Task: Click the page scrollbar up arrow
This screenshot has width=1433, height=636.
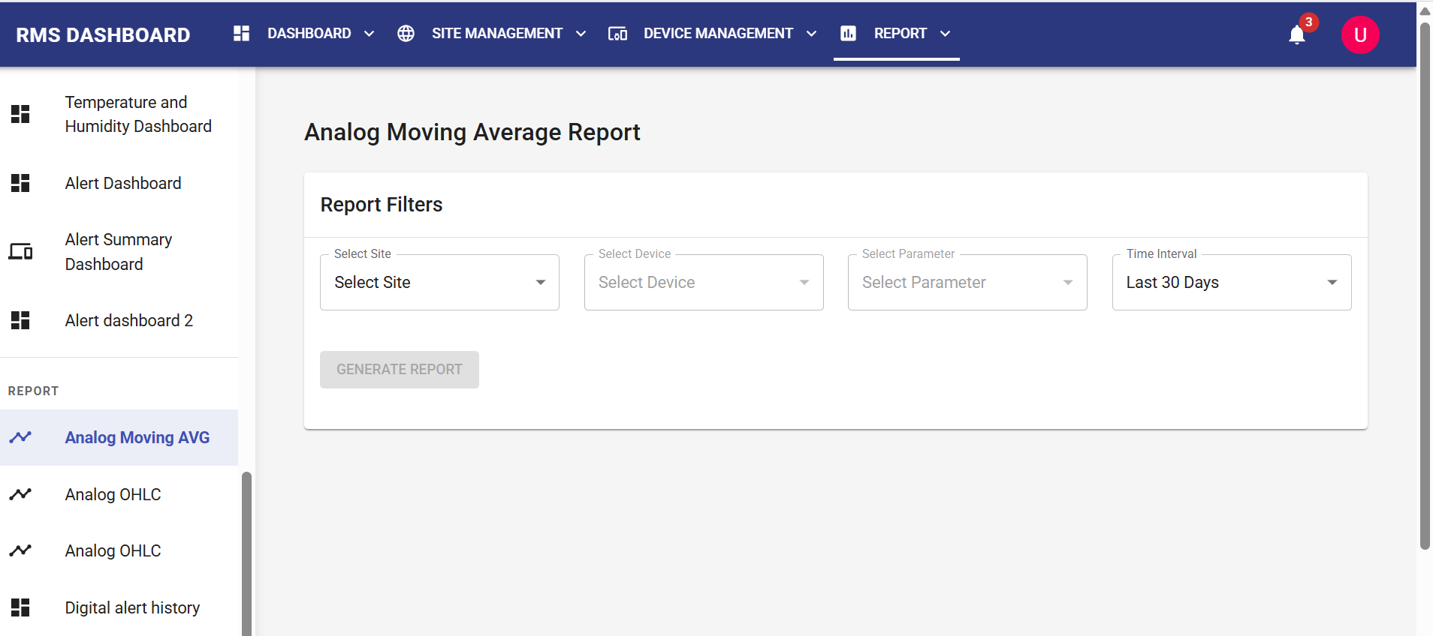Action: pyautogui.click(x=1425, y=10)
